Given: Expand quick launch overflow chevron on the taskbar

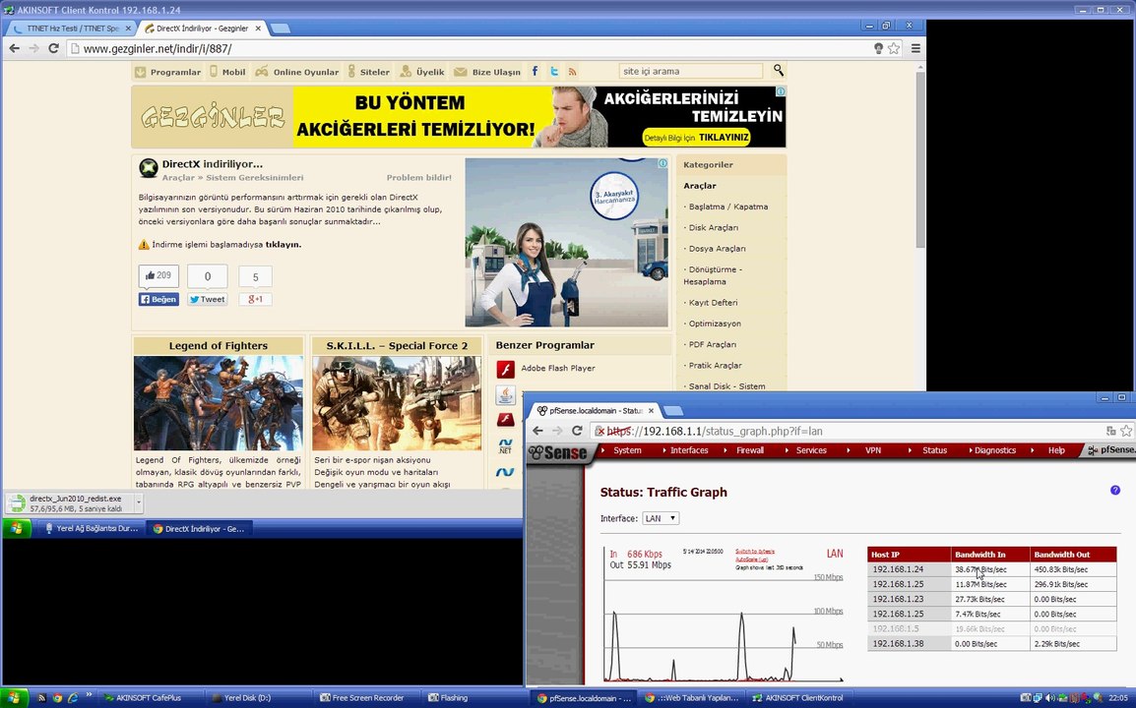Looking at the screenshot, I should 90,695.
